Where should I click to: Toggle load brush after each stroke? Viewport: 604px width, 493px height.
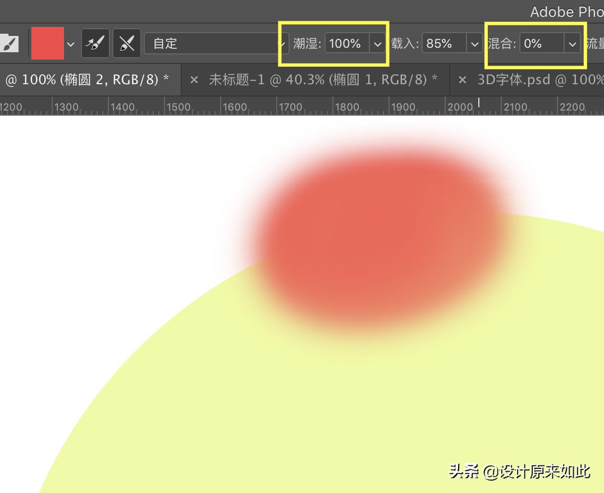[x=95, y=43]
